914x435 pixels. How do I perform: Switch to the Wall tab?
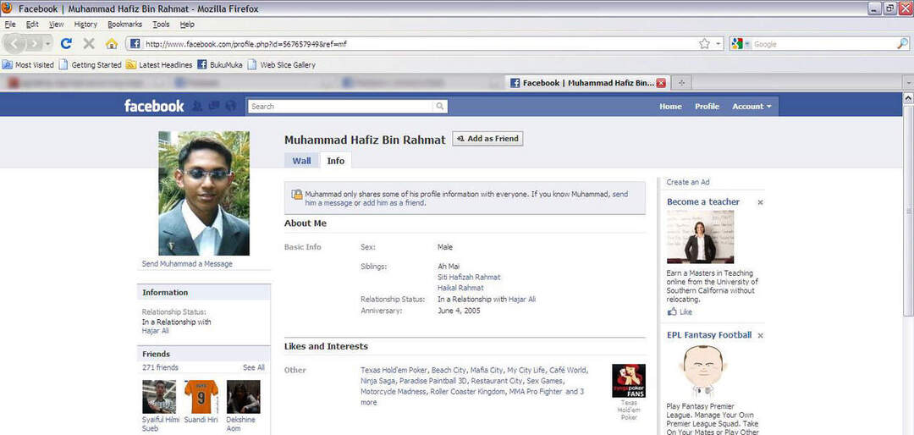[301, 161]
